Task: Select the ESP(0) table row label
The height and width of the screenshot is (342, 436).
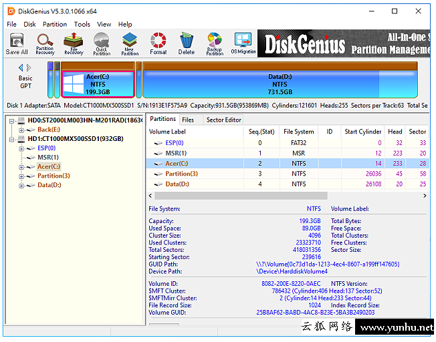Action: pos(175,143)
